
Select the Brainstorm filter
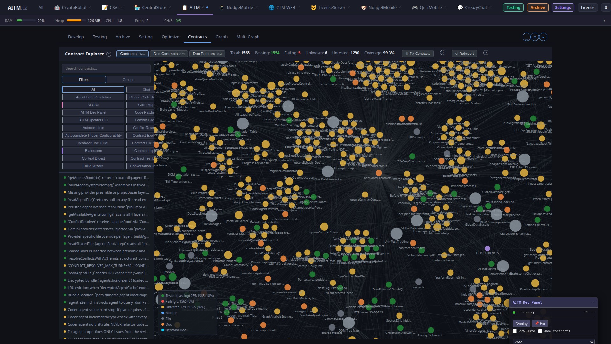(x=93, y=151)
